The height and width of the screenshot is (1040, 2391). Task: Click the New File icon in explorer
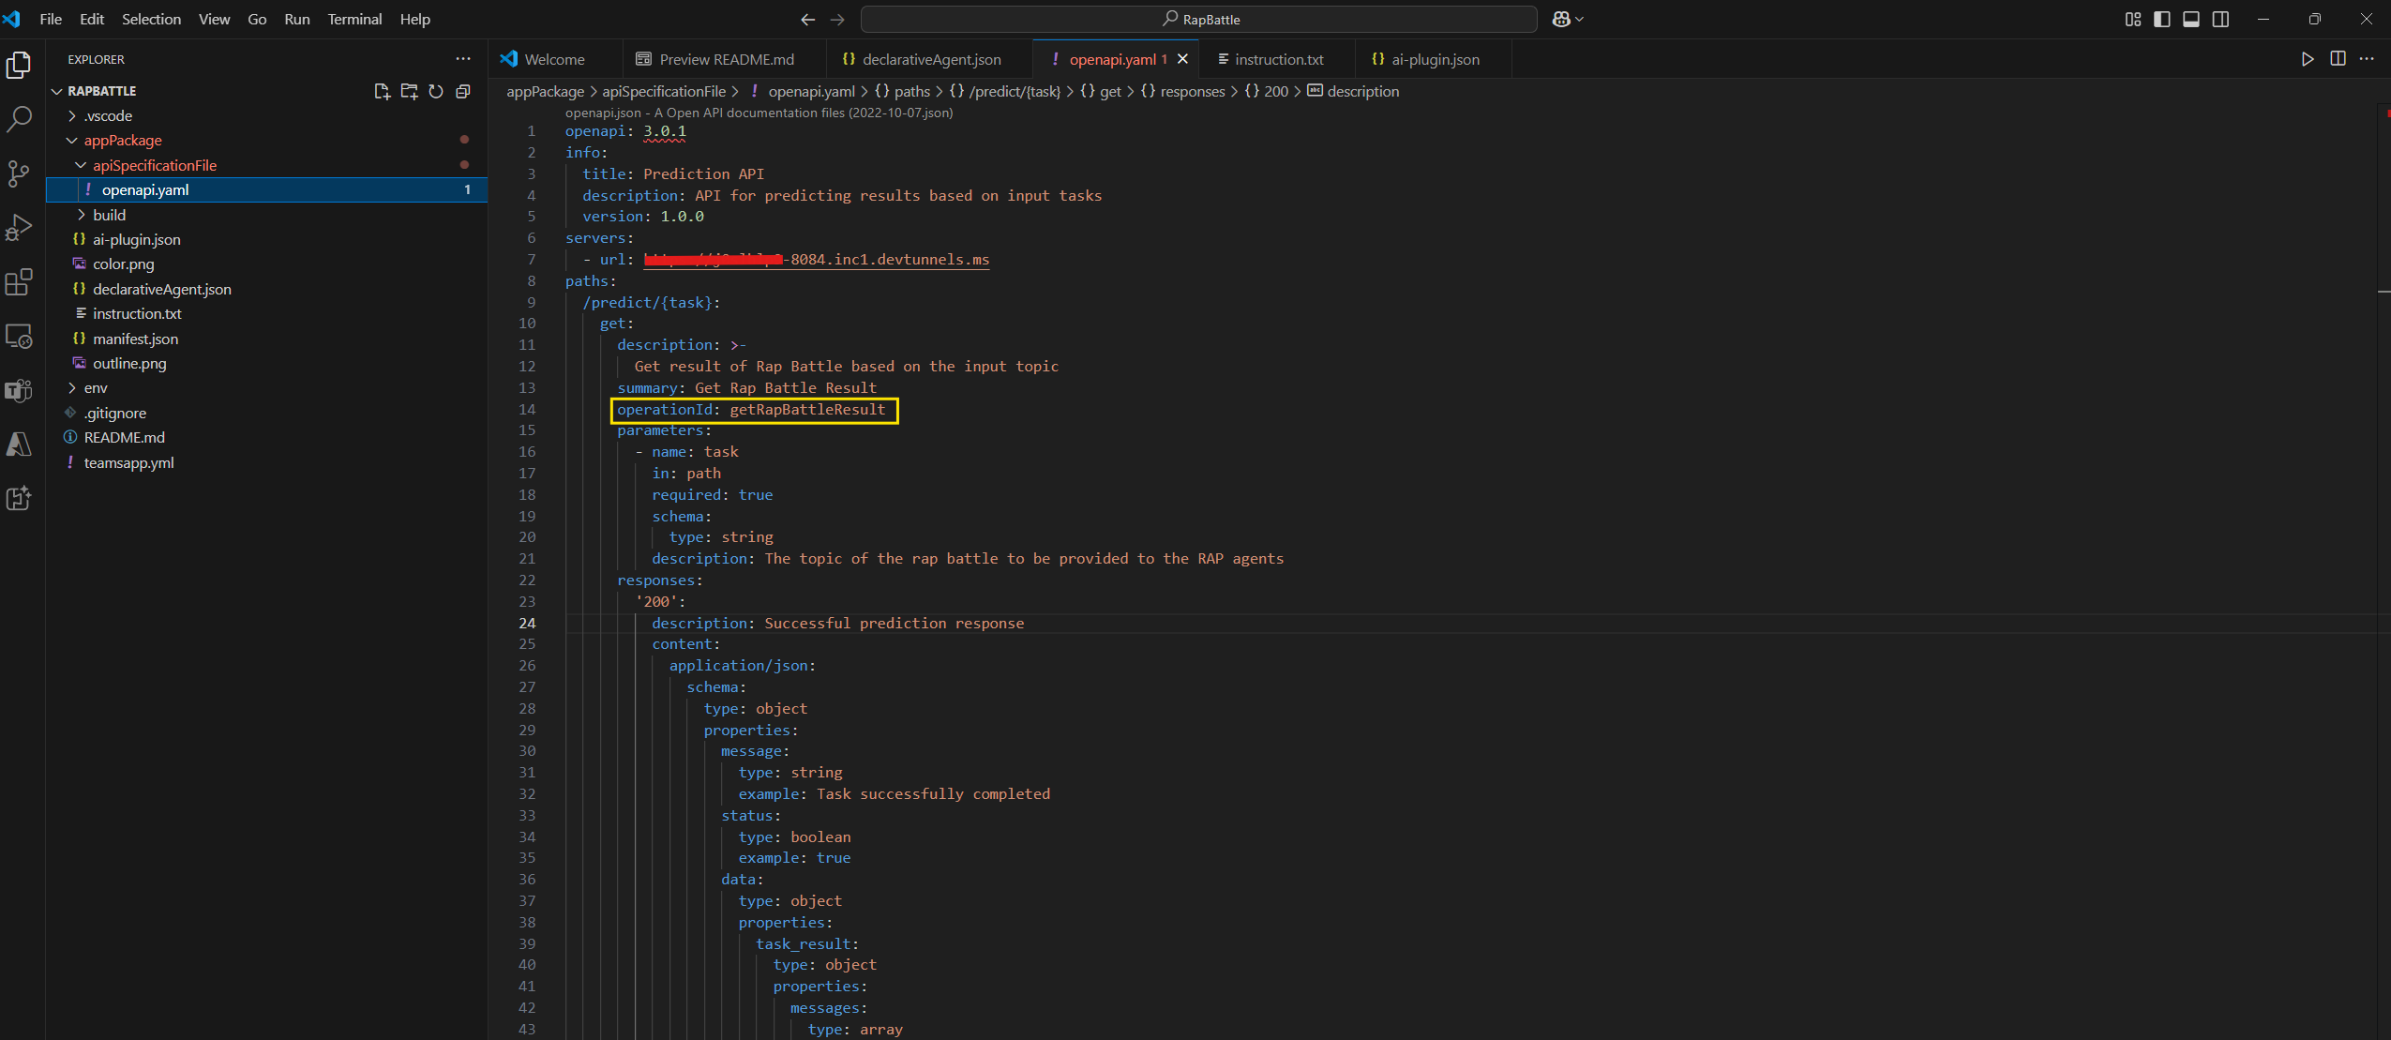tap(382, 91)
